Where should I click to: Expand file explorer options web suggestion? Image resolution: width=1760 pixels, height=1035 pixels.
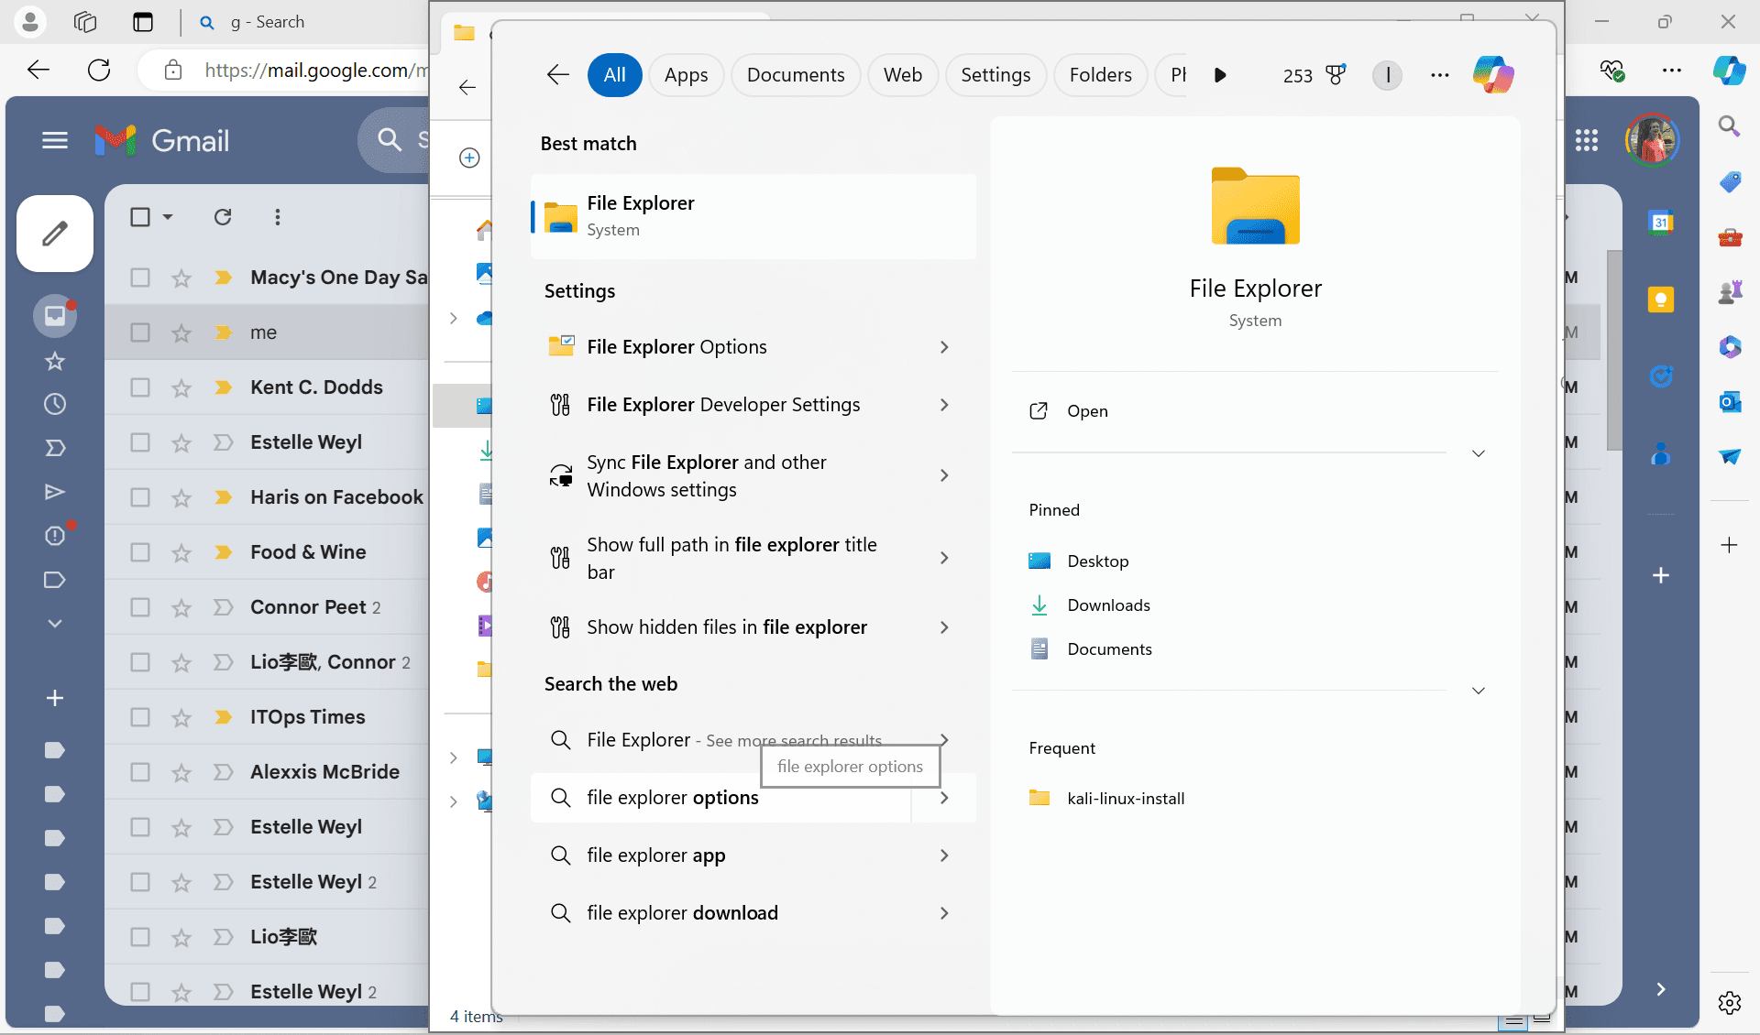944,798
